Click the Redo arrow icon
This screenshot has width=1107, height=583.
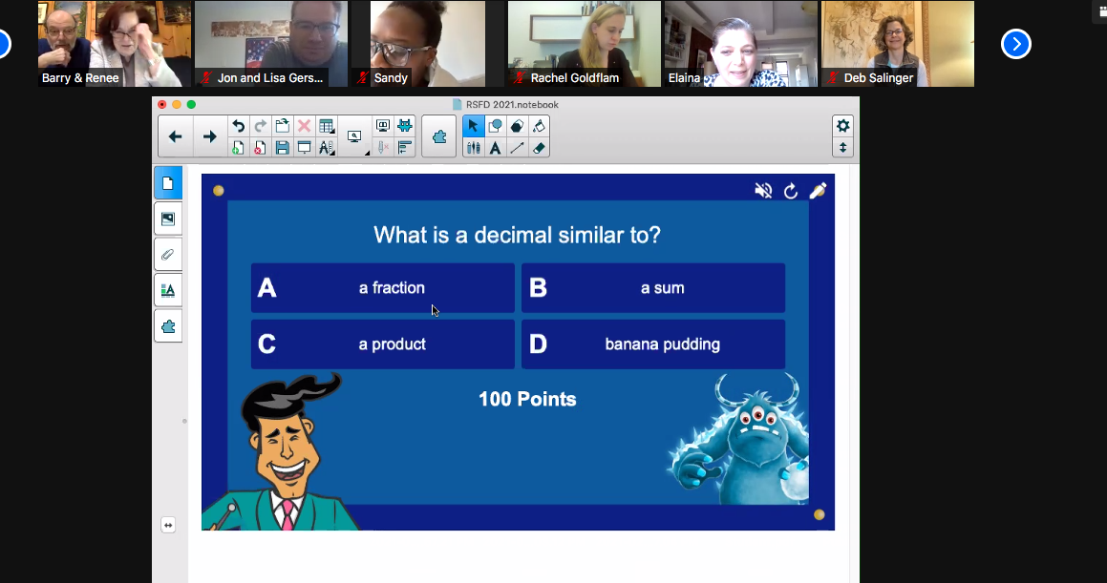pyautogui.click(x=260, y=126)
